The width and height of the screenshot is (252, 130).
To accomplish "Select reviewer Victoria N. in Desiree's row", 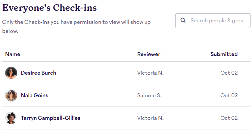I will coord(150,73).
